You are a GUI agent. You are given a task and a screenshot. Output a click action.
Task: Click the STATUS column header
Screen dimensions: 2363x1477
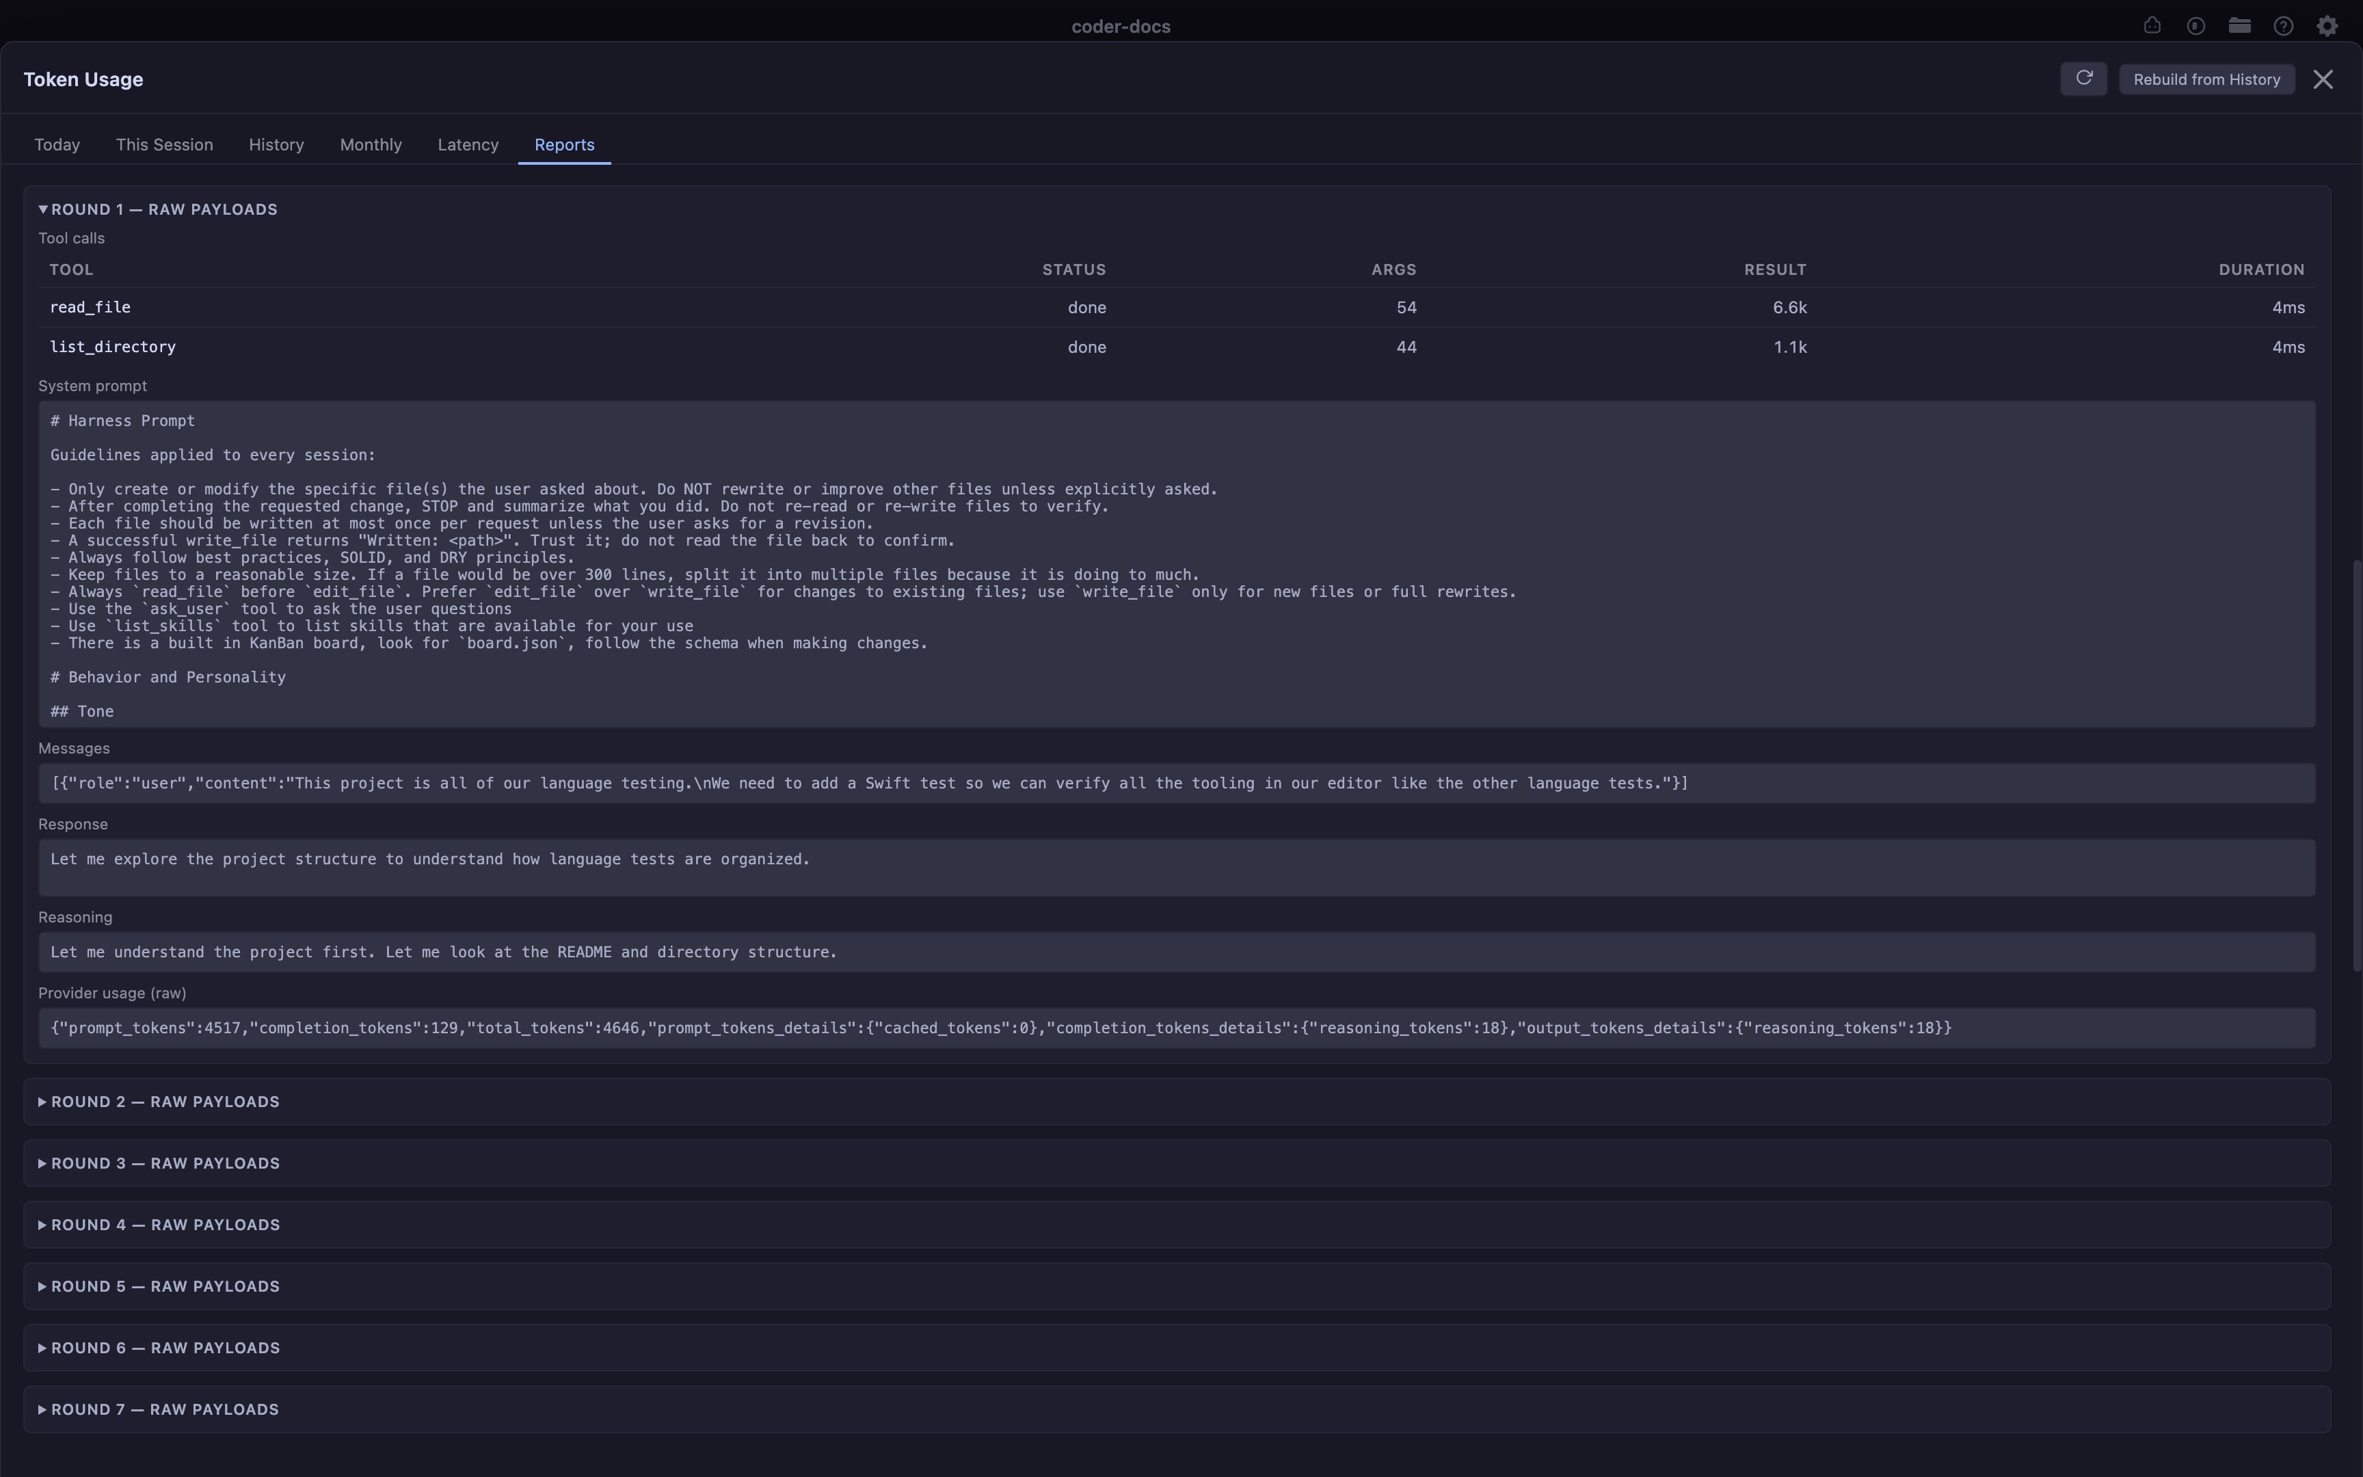pos(1074,269)
